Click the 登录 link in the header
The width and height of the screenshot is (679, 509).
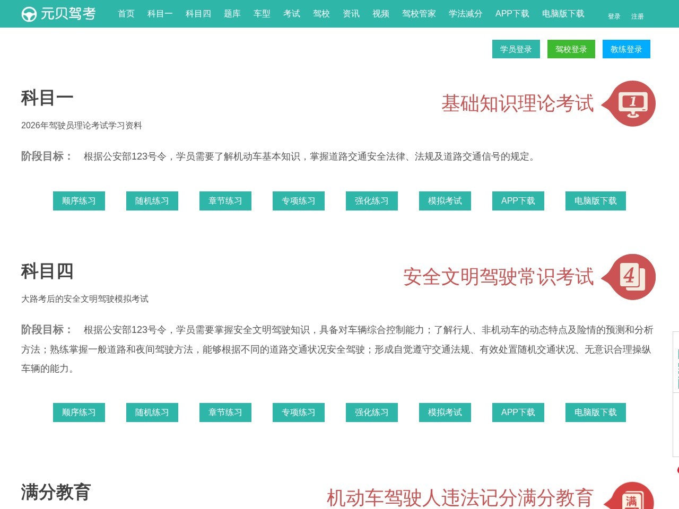pyautogui.click(x=613, y=16)
